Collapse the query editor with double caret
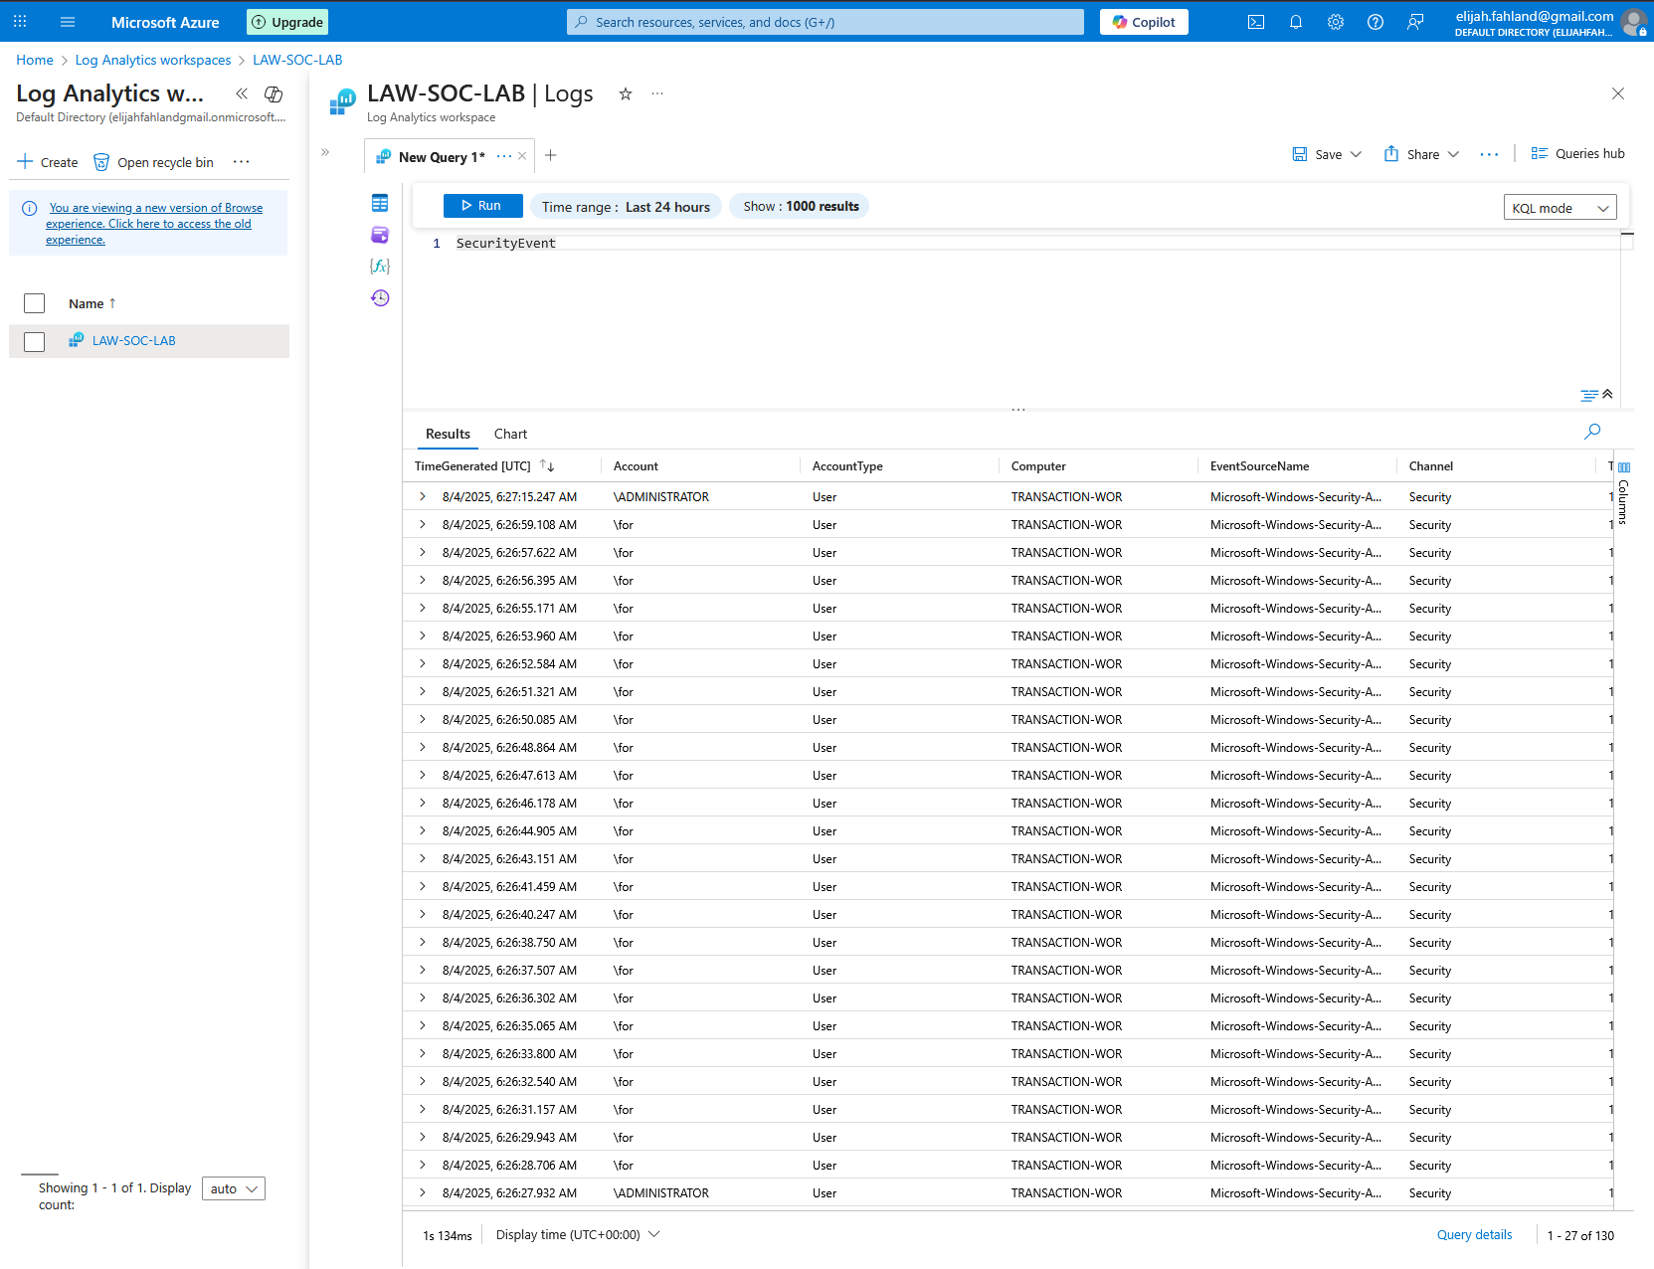 tap(1608, 394)
